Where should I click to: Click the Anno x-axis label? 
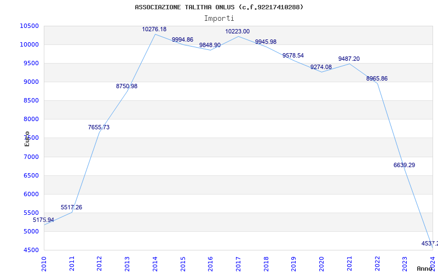click(424, 269)
